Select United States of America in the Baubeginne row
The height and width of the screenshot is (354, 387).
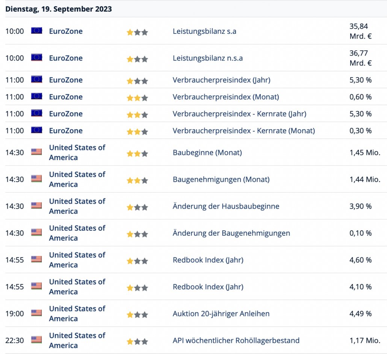point(77,153)
